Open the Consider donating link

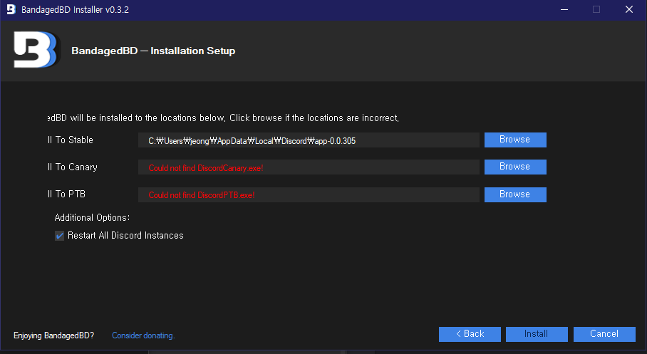143,335
